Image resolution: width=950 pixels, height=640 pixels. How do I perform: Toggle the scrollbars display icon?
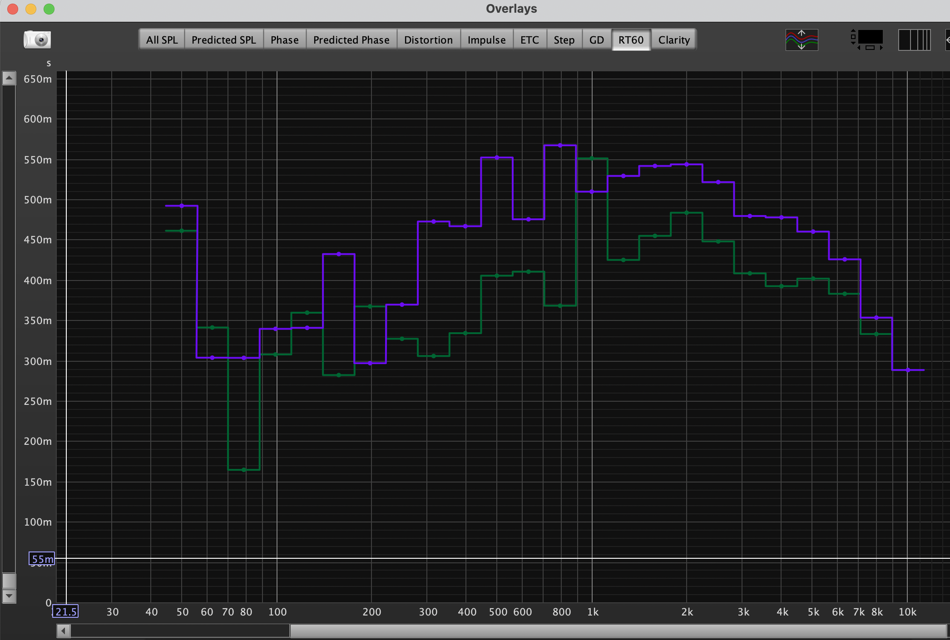[x=867, y=40]
